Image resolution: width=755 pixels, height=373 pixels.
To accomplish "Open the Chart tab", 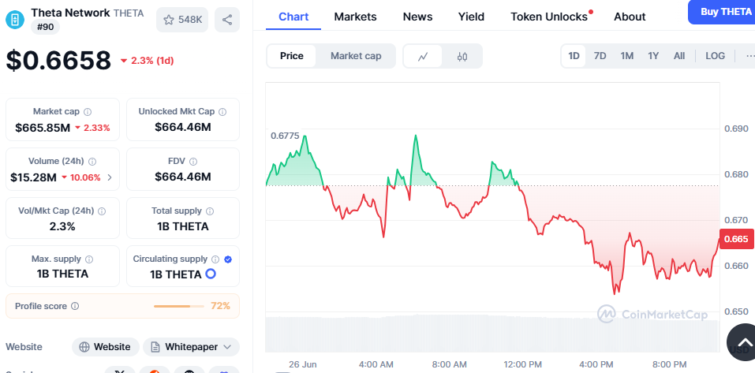I will click(293, 17).
